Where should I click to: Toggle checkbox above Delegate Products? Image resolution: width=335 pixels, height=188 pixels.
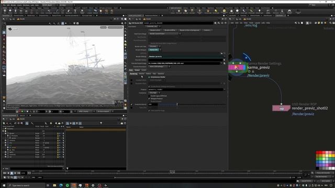(149, 96)
